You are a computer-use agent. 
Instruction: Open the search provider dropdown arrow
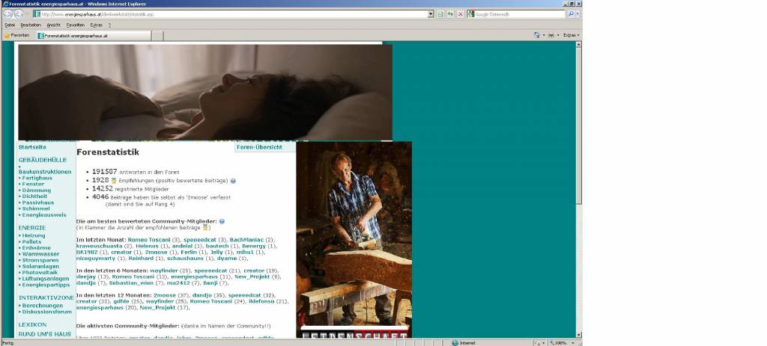pos(577,14)
